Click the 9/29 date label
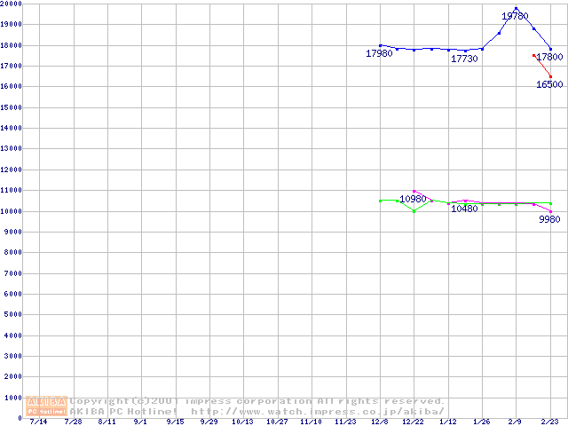 tap(209, 422)
